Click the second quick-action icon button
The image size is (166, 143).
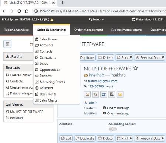coord(96,94)
